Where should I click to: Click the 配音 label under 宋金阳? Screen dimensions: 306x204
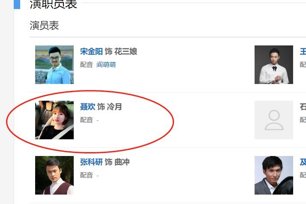click(x=87, y=65)
